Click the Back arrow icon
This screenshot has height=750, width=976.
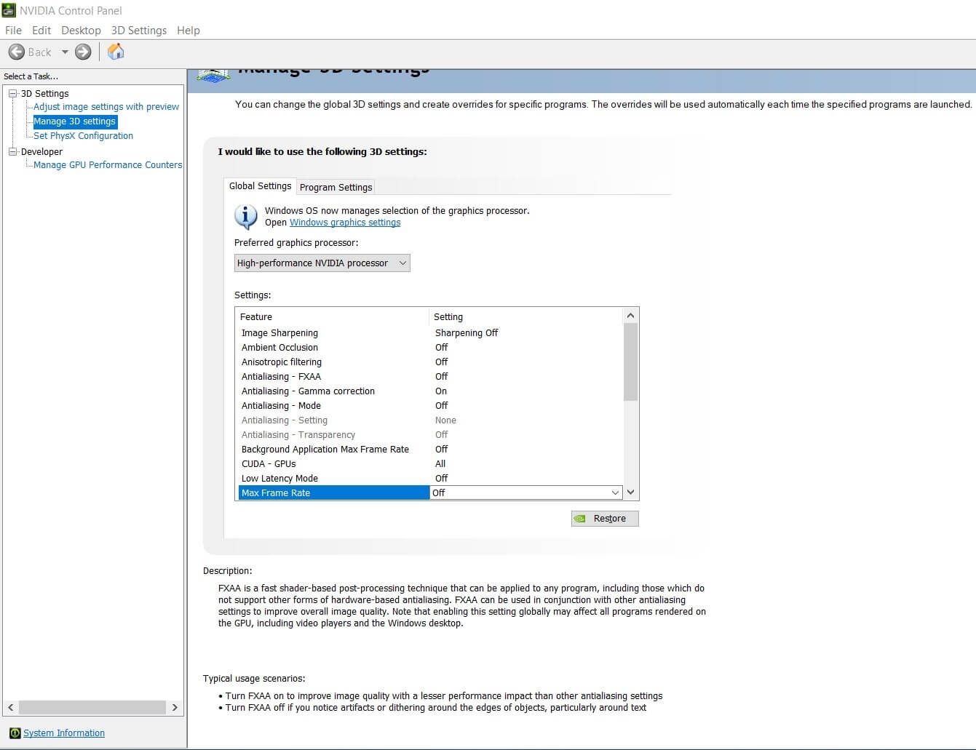click(x=17, y=52)
